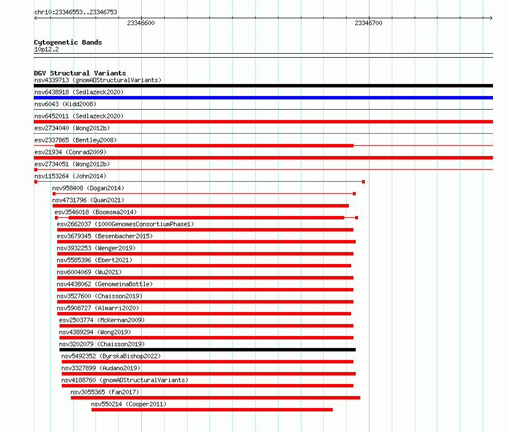Click the 23346600 ruler position label
This screenshot has width=509, height=432.
pos(141,23)
